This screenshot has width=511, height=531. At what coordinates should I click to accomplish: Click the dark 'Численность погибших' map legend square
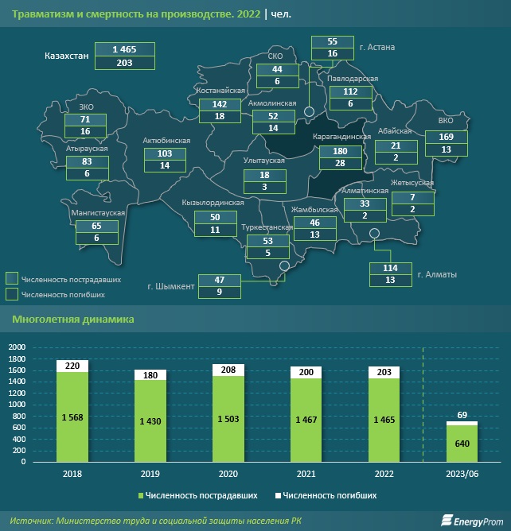12,294
